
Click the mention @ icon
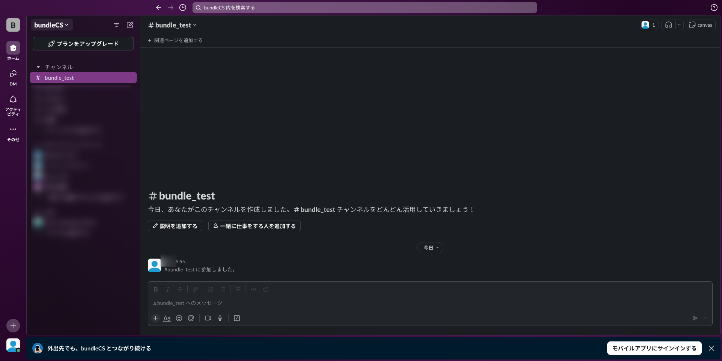[191, 318]
